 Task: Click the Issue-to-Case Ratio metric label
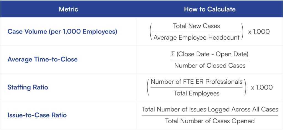point(37,115)
